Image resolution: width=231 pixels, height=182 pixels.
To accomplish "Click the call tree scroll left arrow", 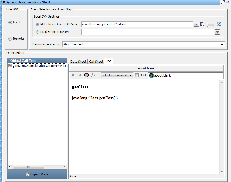I will pyautogui.click(x=10, y=167).
